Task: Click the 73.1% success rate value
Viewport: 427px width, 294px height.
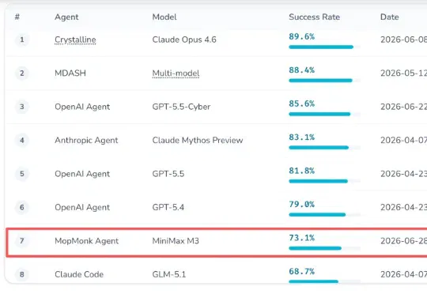Action: pyautogui.click(x=302, y=238)
